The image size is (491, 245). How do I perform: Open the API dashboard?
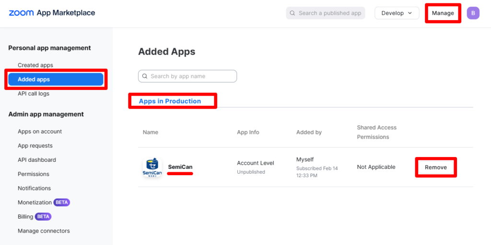click(37, 160)
